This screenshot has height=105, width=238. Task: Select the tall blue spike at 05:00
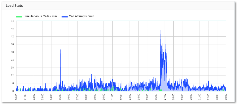tap(61, 50)
